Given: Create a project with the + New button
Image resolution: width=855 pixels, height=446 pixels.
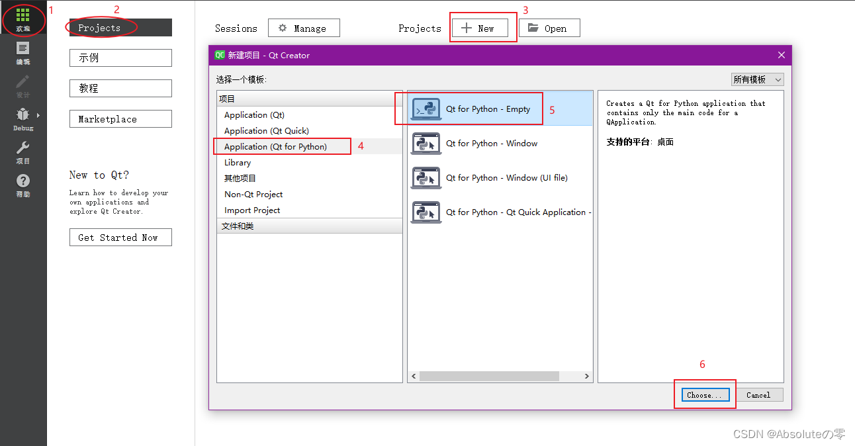Looking at the screenshot, I should pos(482,28).
